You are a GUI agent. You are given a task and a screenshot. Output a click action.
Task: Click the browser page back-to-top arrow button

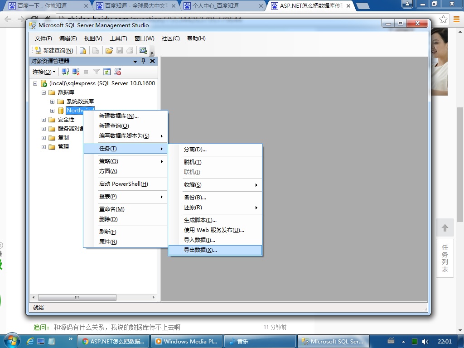445,227
